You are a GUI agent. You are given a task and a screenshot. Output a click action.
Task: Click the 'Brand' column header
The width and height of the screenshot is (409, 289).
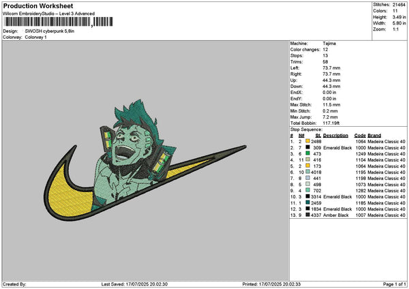[x=374, y=136]
